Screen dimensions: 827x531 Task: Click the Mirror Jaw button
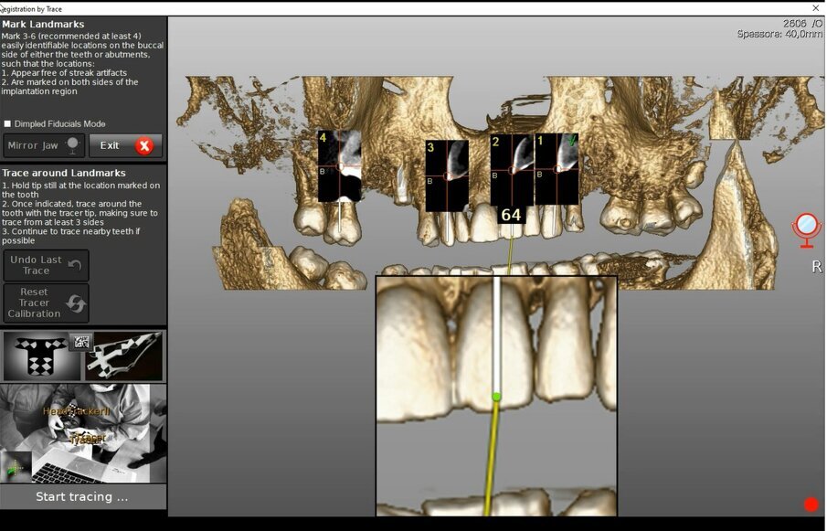[43, 145]
